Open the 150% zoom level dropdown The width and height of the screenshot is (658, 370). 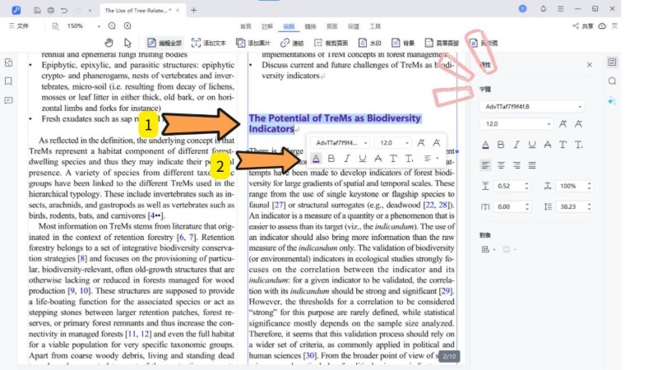(99, 26)
